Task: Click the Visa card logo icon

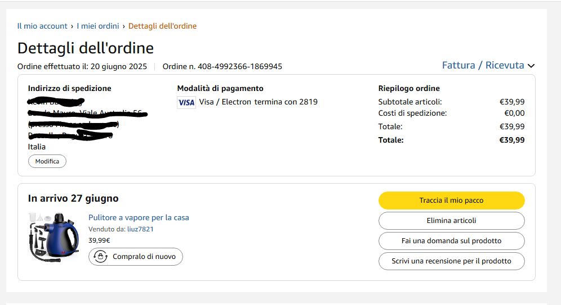Action: pos(186,102)
